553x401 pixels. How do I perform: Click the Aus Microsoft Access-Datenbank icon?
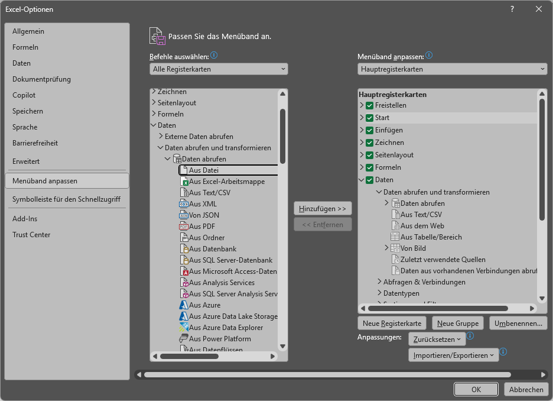184,271
